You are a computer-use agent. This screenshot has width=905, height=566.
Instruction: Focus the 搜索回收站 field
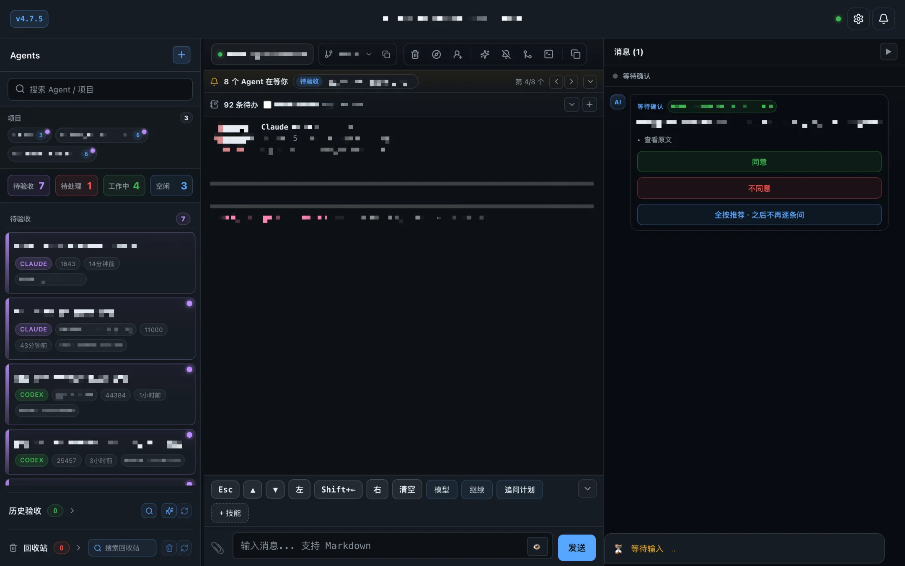click(x=122, y=548)
